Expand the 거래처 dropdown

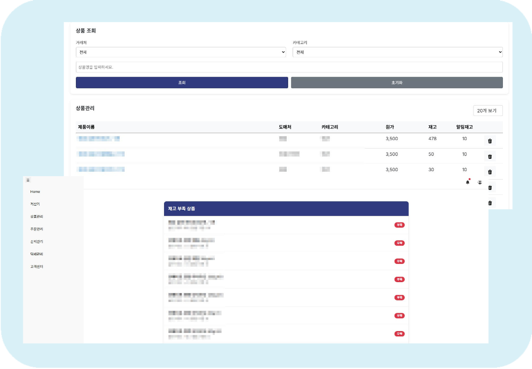(x=181, y=52)
